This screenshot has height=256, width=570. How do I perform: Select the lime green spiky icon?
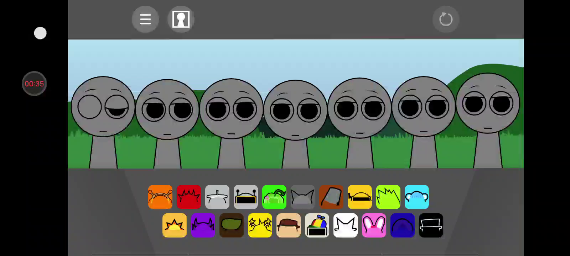[x=388, y=197]
